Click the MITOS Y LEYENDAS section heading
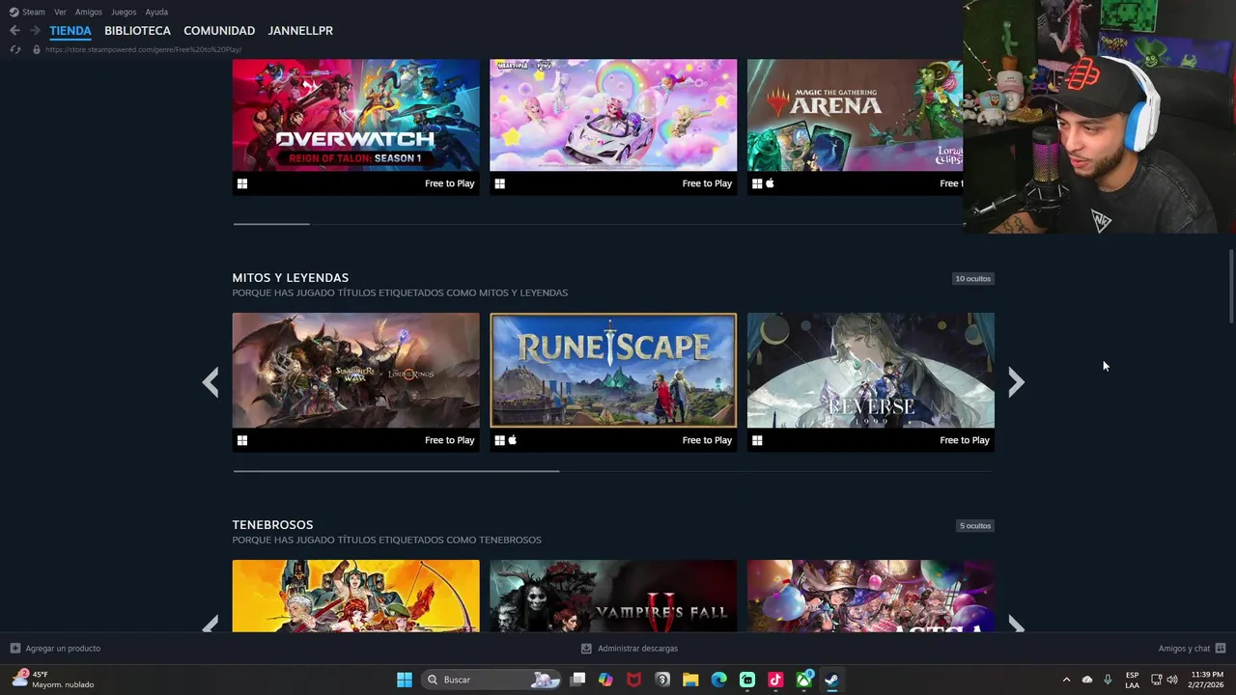Screen dimensions: 1236x695 point(290,277)
